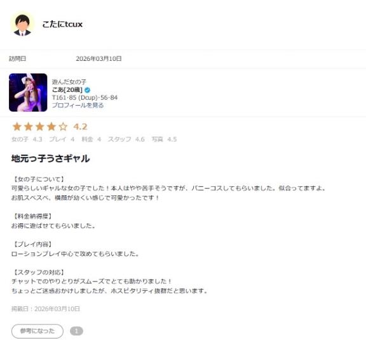Click the 女の子 4.3 sub-rating

coord(27,139)
